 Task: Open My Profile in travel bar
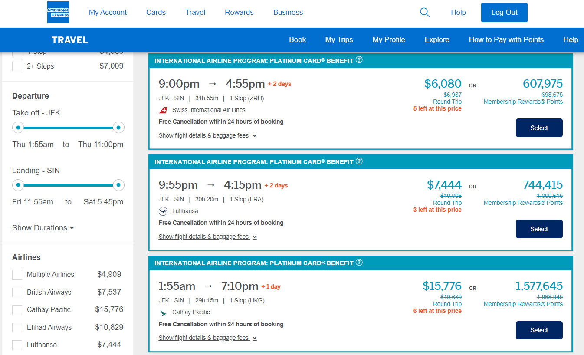pos(389,39)
